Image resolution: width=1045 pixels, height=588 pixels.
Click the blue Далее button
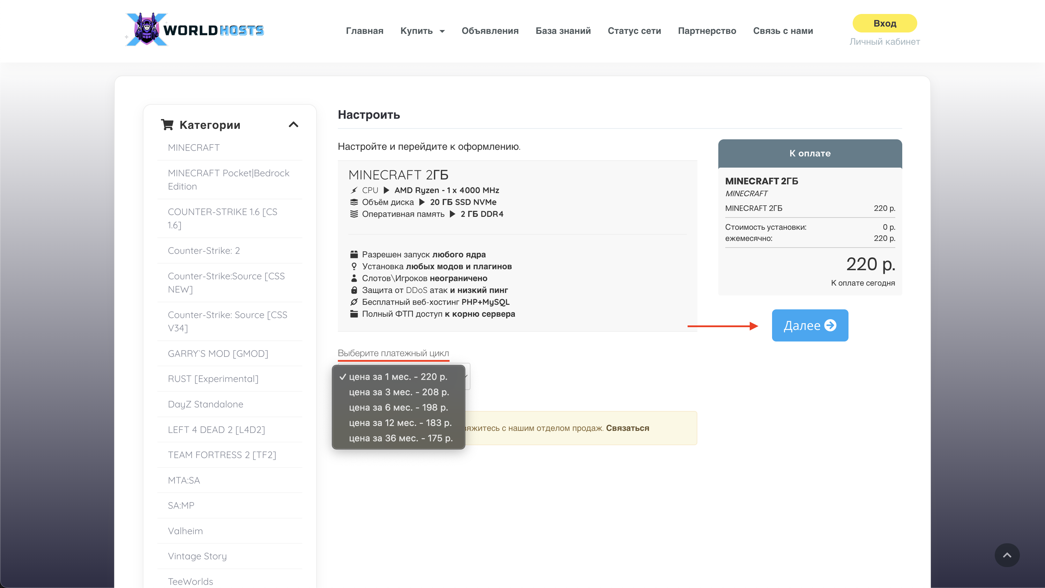(x=810, y=325)
